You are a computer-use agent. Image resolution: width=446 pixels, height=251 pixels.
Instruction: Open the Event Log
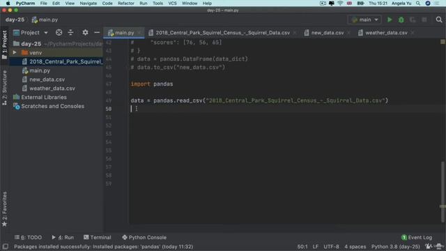tap(417, 237)
